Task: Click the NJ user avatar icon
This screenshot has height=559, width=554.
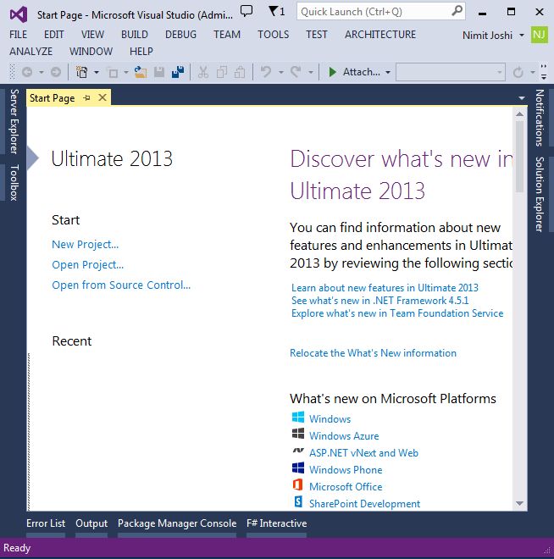Action: tap(539, 35)
